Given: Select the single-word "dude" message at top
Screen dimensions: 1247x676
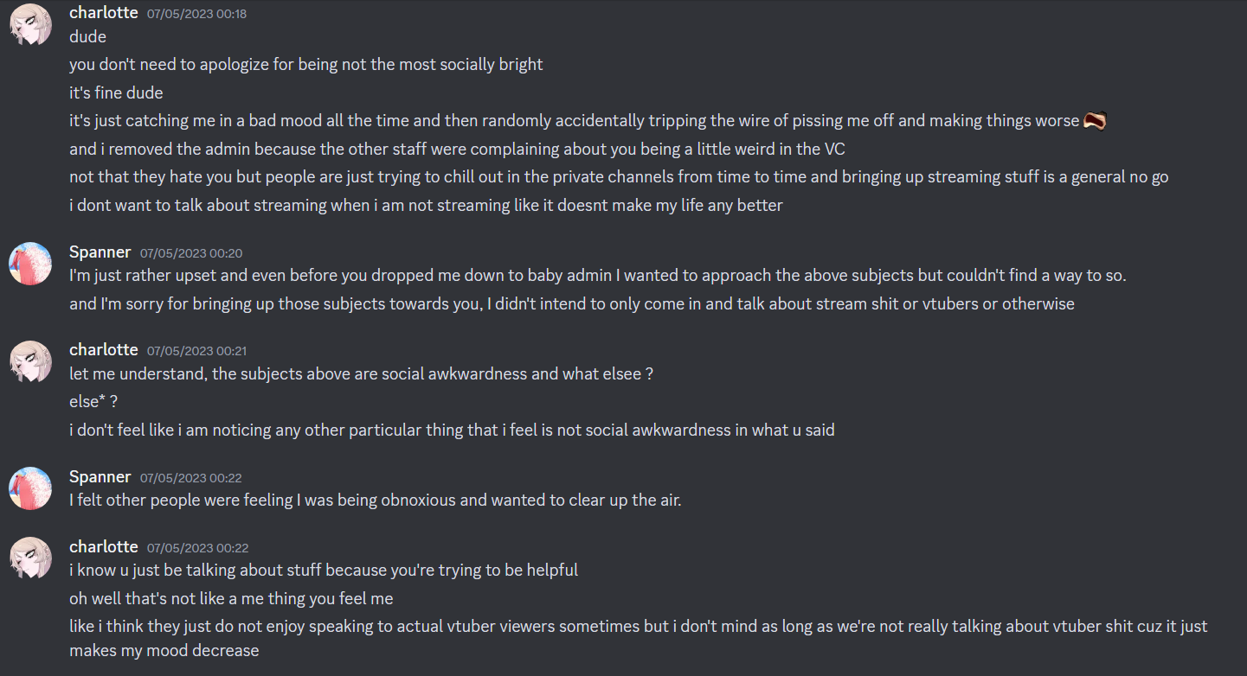Looking at the screenshot, I should tap(87, 36).
